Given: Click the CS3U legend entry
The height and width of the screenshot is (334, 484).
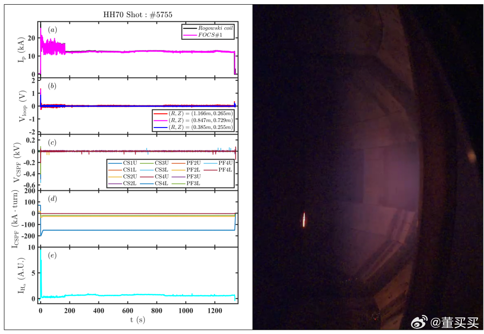Looking at the screenshot, I should pyautogui.click(x=155, y=163).
